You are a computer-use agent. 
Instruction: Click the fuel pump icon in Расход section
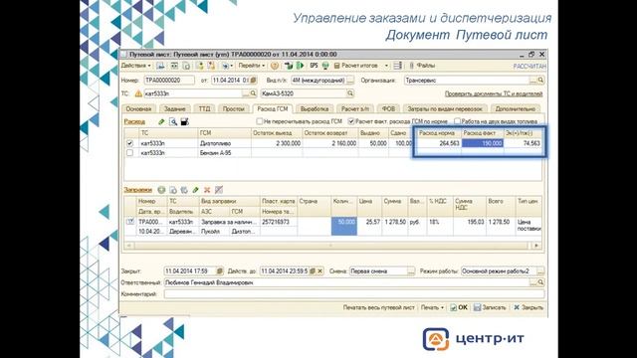tap(184, 121)
